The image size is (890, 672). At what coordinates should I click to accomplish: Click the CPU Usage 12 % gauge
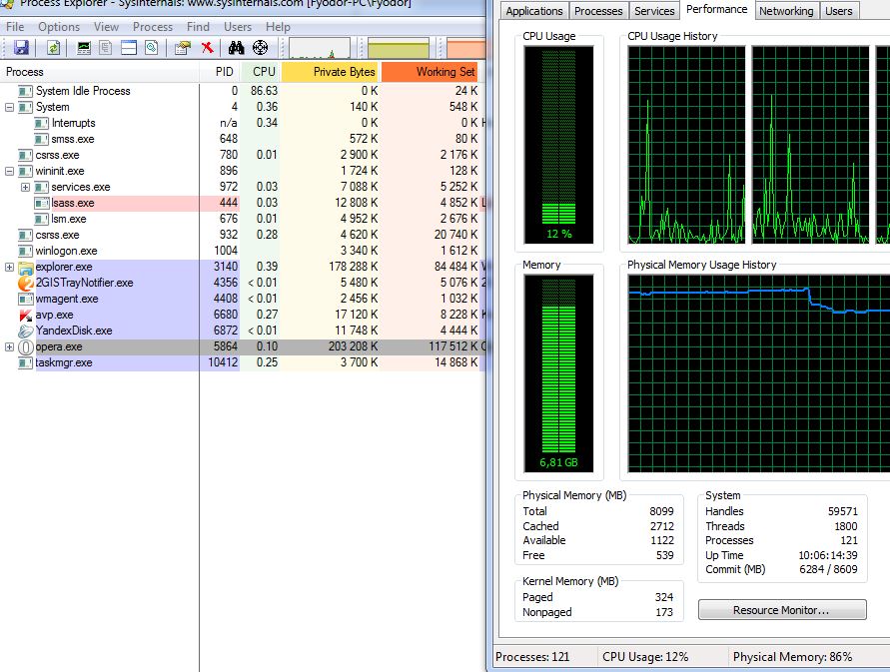[x=558, y=145]
